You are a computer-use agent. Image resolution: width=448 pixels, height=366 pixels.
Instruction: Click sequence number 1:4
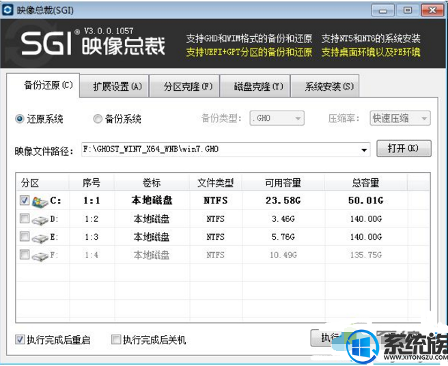click(x=92, y=255)
